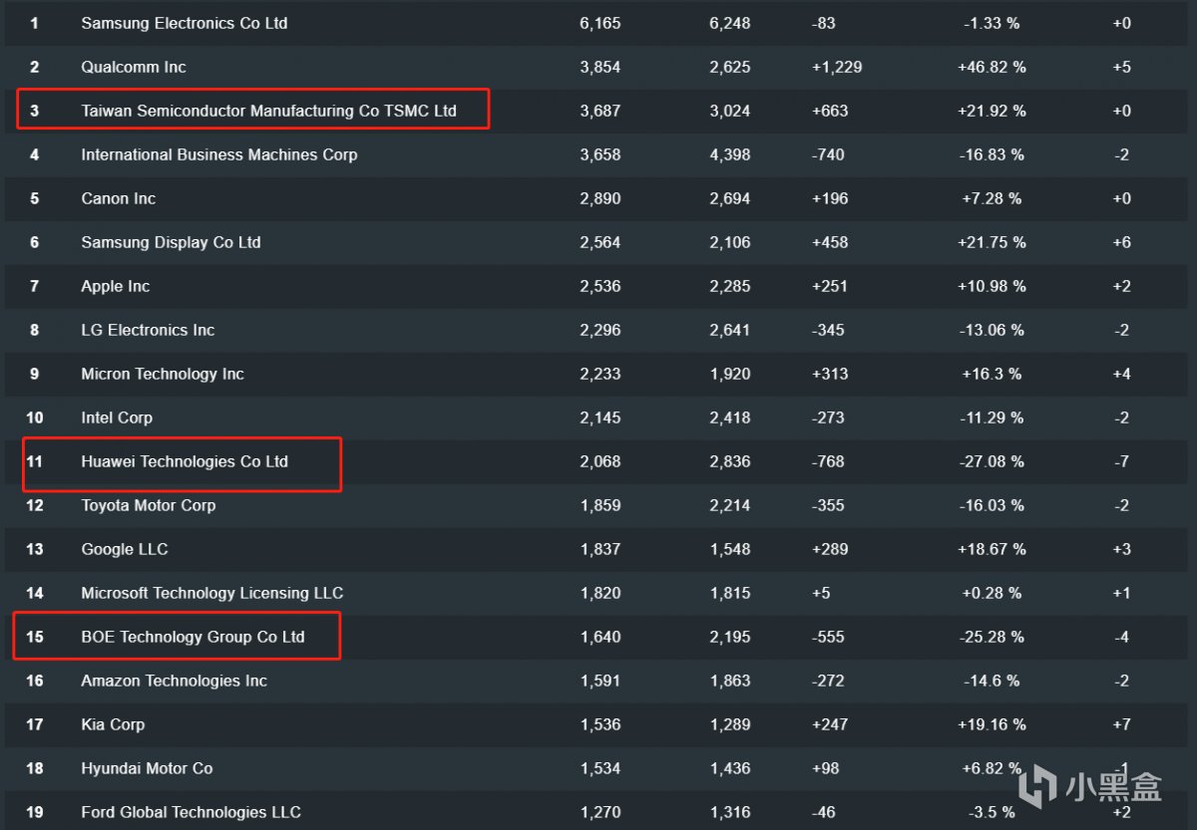1197x830 pixels.
Task: Click International Business Machines Corp row name
Action: [218, 154]
